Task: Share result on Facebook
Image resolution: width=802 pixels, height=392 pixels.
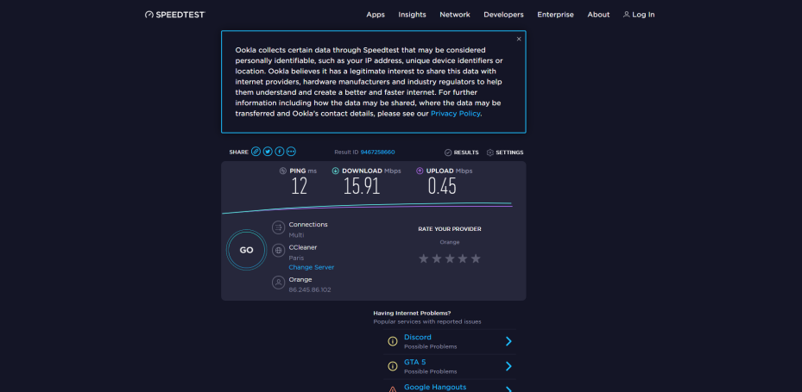Action: click(x=279, y=152)
